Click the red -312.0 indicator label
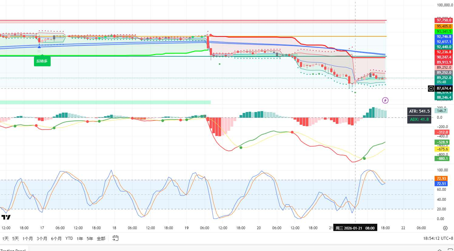The image size is (454, 251). 442,132
